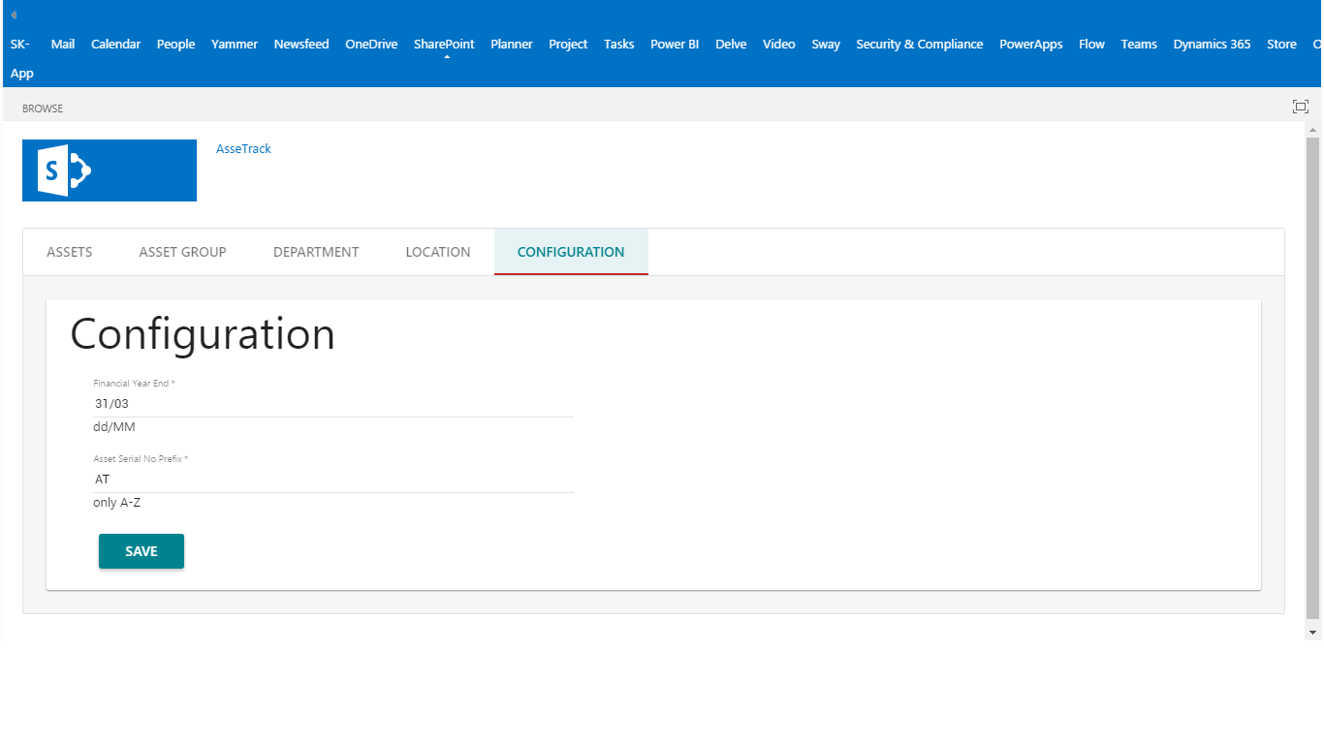The width and height of the screenshot is (1324, 744).
Task: Open Project in the top bar
Action: [568, 44]
